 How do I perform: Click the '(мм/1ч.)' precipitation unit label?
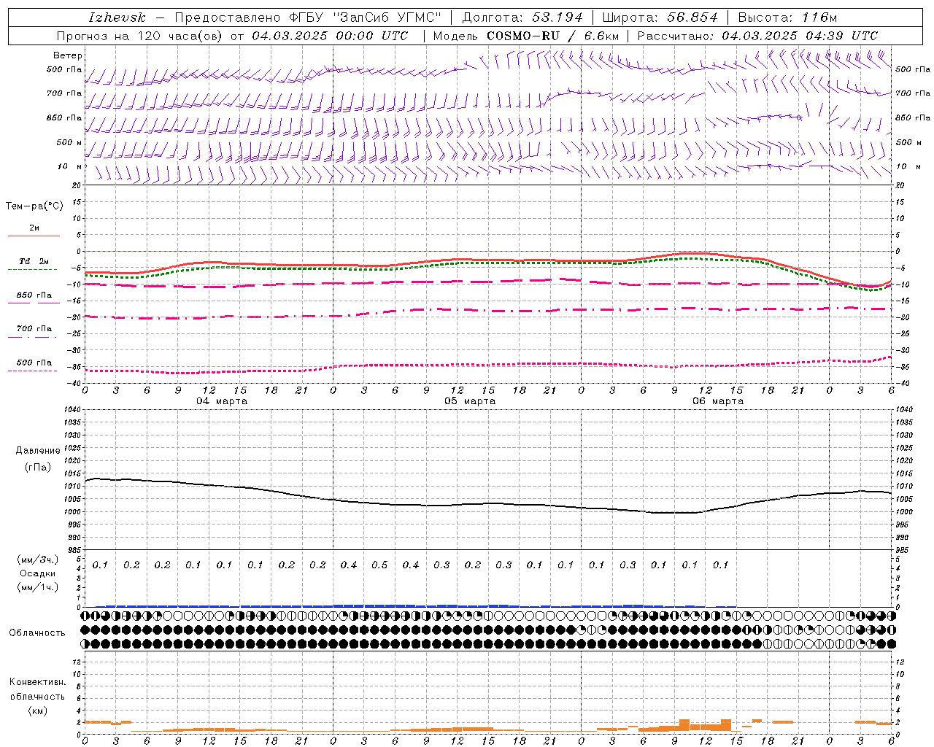coord(38,587)
